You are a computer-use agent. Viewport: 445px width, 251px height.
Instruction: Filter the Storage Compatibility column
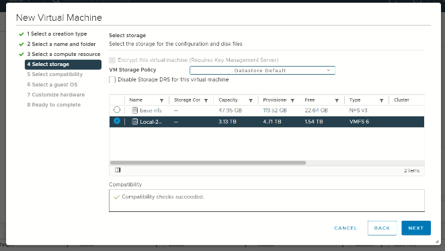pos(206,100)
